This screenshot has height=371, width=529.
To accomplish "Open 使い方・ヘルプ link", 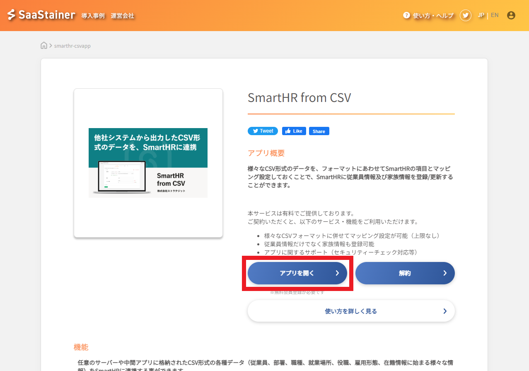I will 433,16.
